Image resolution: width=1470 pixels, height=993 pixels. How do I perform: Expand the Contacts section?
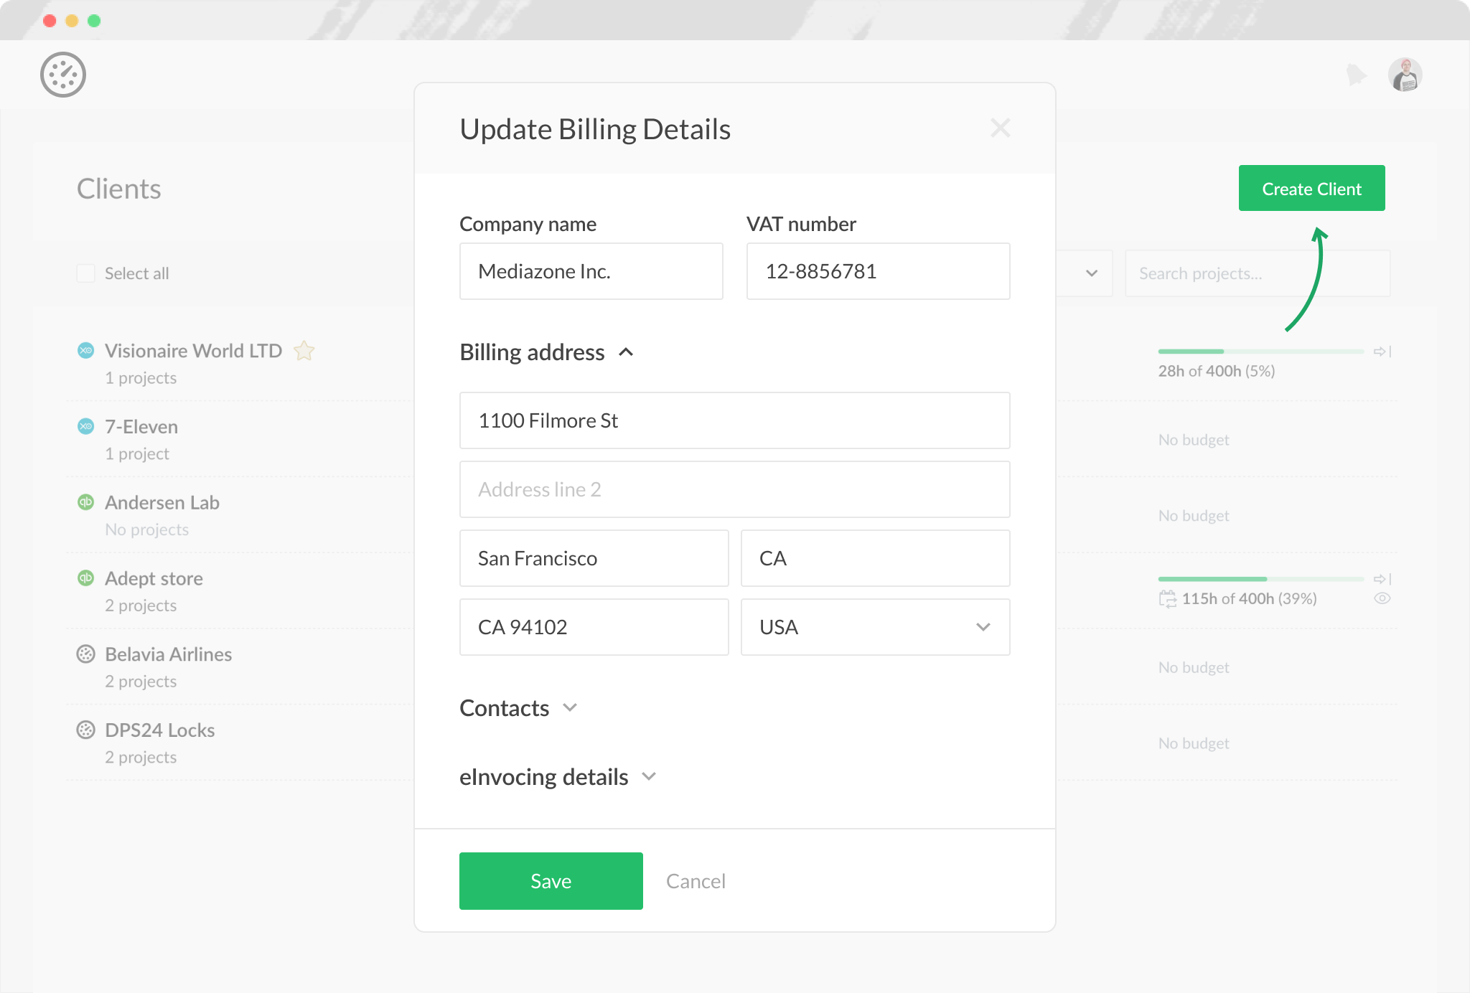[x=570, y=708]
